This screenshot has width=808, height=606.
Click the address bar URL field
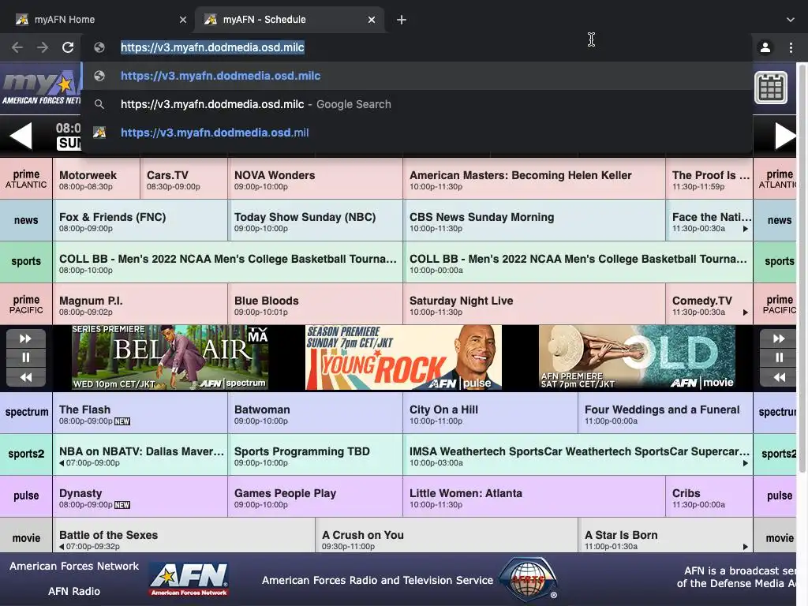(417, 47)
